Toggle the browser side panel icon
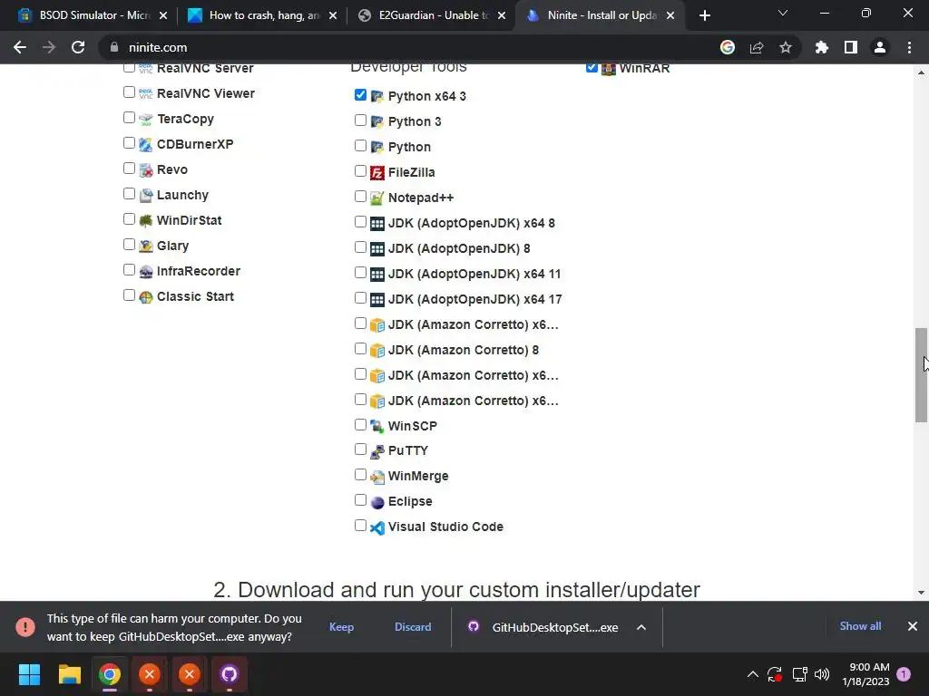Viewport: 929px width, 696px height. [851, 47]
